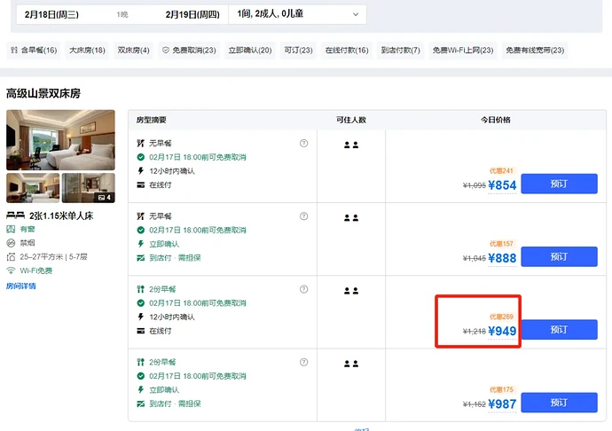Toggle the 含早餐(16) breakfast filter
The height and width of the screenshot is (431, 612).
pyautogui.click(x=33, y=51)
